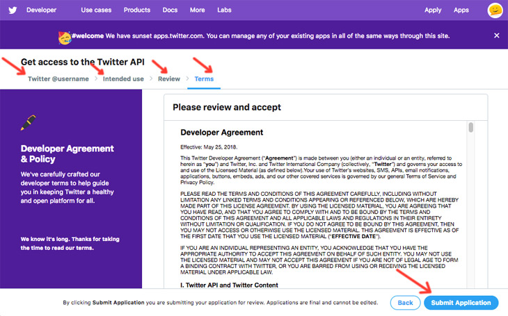Click the agreement scrollbar thumb
The image size is (508, 316).
[x=470, y=127]
